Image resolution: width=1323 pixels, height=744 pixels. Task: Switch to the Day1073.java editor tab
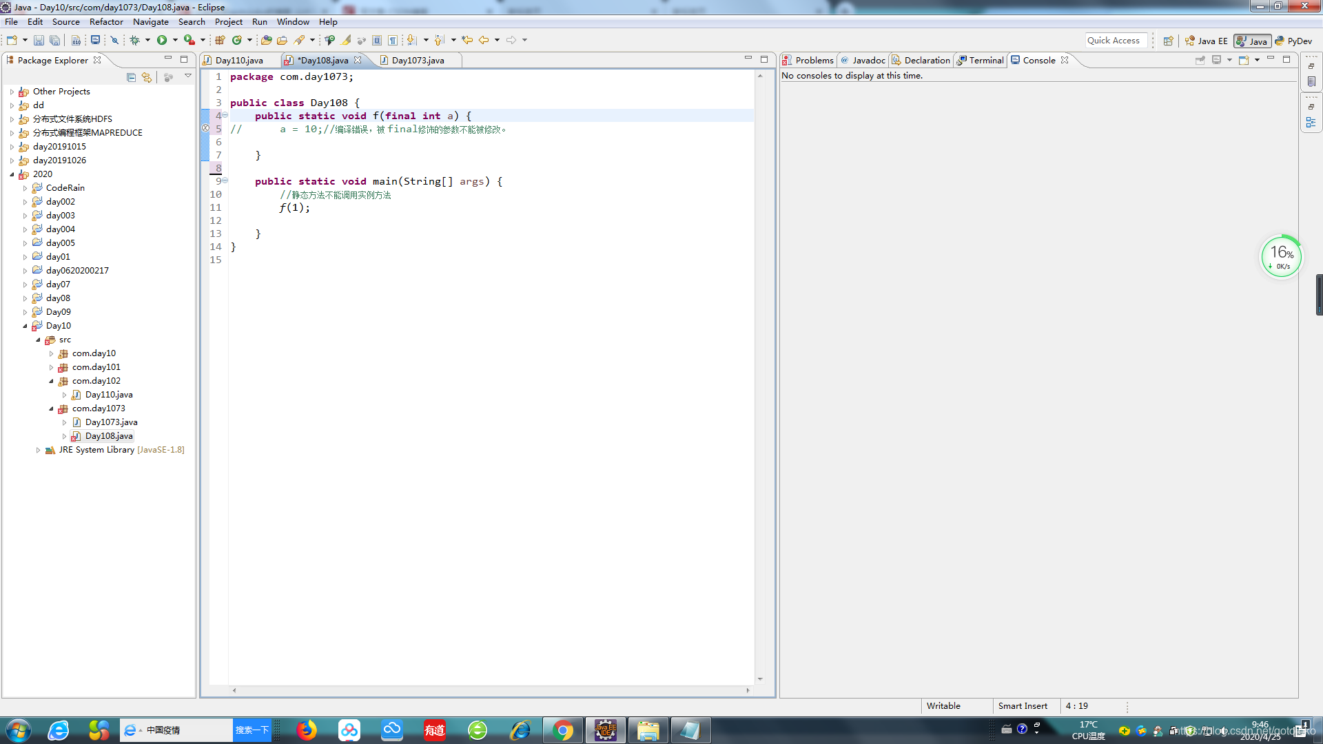pyautogui.click(x=418, y=60)
